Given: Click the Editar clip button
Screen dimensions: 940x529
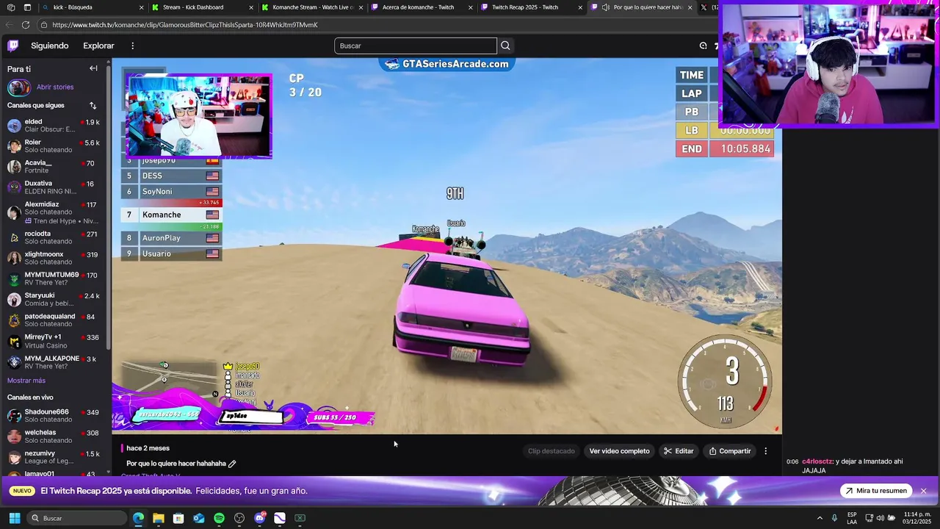Looking at the screenshot, I should coord(679,451).
